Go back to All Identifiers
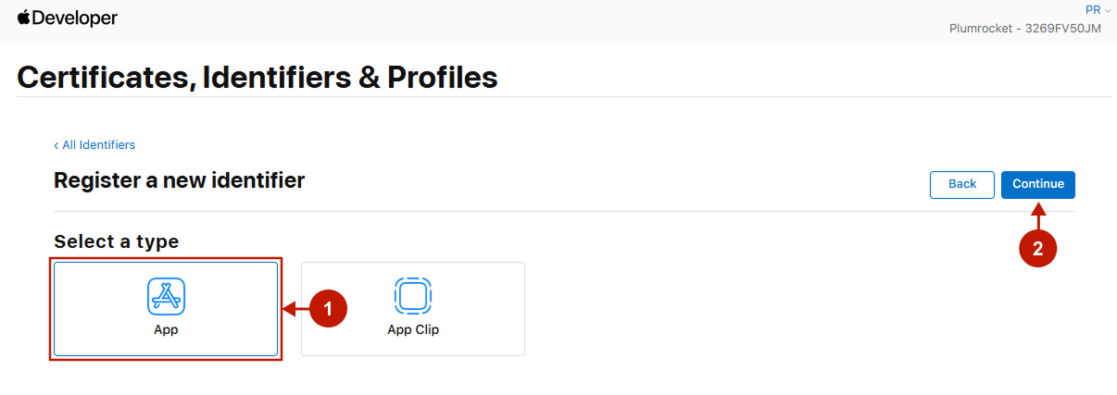This screenshot has height=395, width=1117. [x=98, y=145]
